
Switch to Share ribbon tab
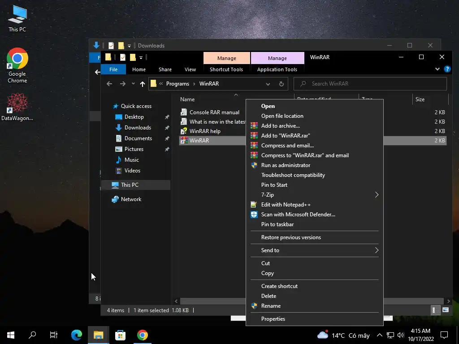[165, 69]
